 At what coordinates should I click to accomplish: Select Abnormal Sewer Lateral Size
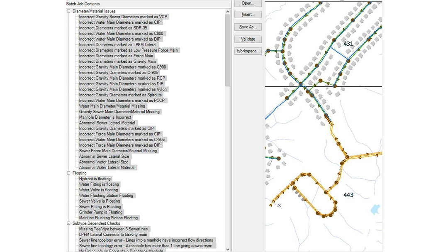click(x=104, y=156)
